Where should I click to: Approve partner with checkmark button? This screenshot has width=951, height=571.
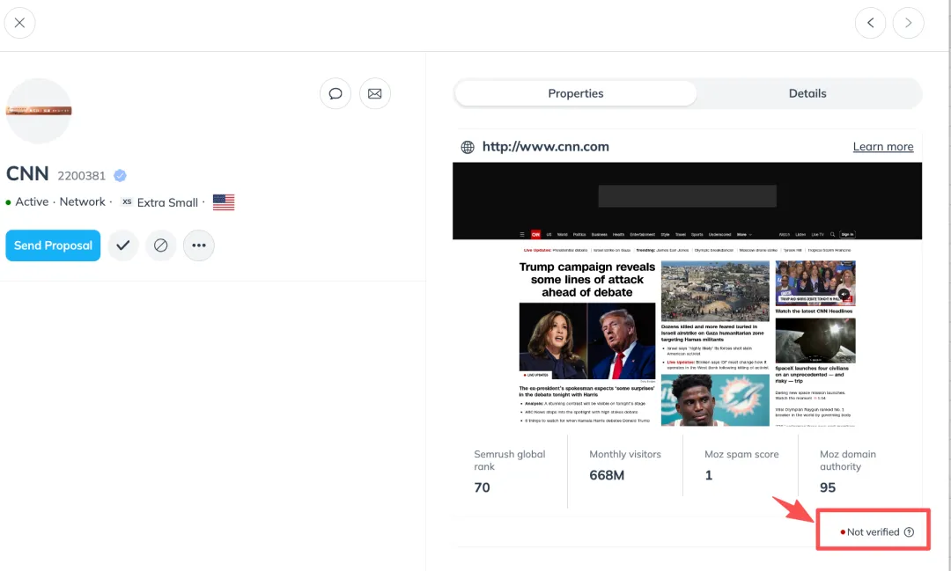pyautogui.click(x=123, y=245)
